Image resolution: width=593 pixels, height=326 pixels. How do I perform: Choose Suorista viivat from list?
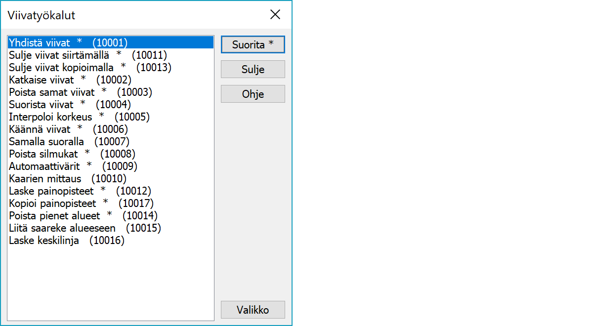pyautogui.click(x=70, y=104)
